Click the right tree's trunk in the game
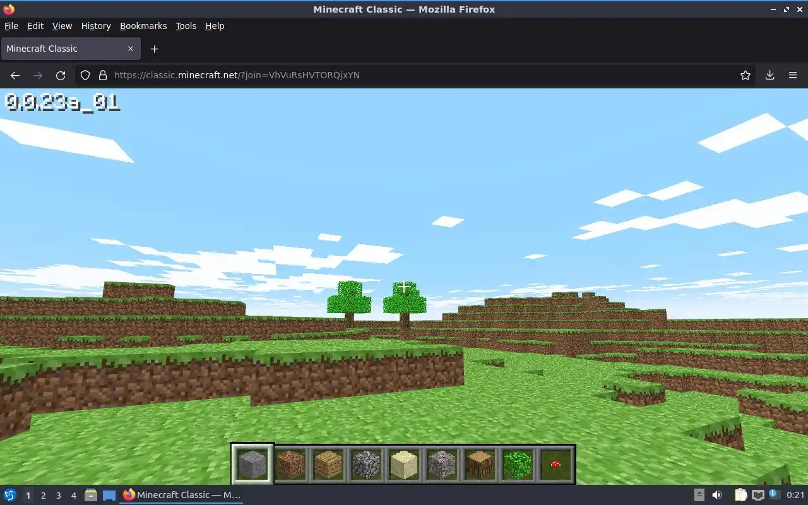Viewport: 808px width, 505px height. pos(405,321)
